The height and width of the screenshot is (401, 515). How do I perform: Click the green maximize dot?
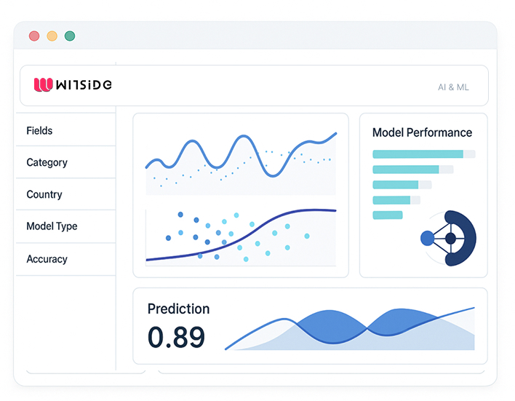pyautogui.click(x=70, y=36)
